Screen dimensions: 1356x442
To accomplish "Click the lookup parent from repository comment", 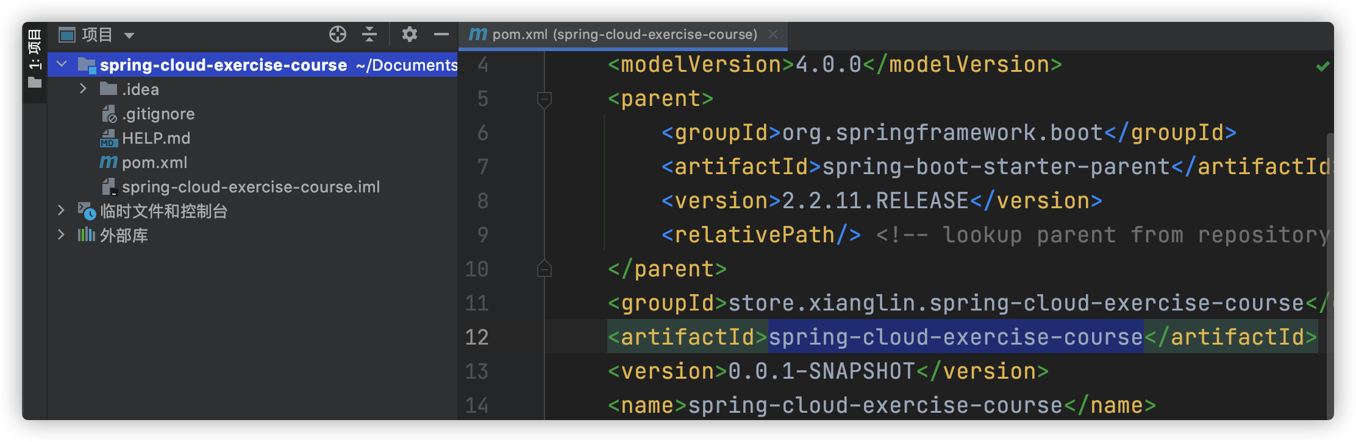I will pyautogui.click(x=1104, y=235).
